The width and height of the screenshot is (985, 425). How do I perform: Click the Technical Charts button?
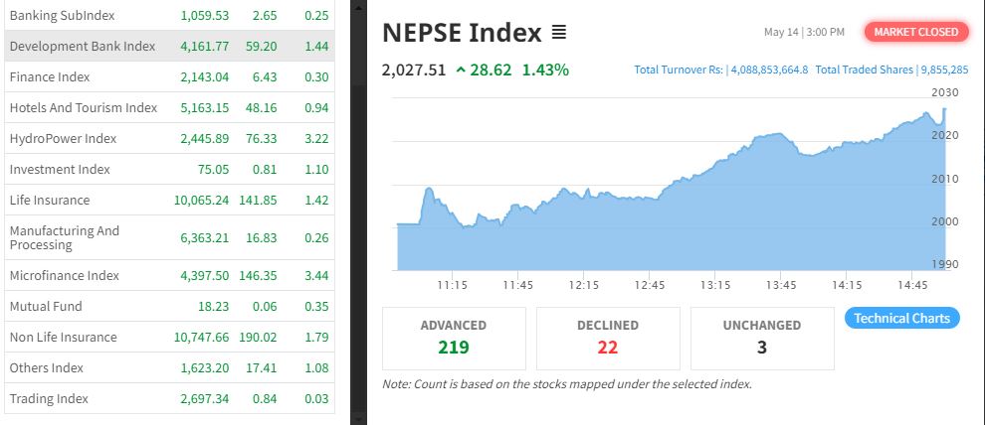click(x=902, y=318)
